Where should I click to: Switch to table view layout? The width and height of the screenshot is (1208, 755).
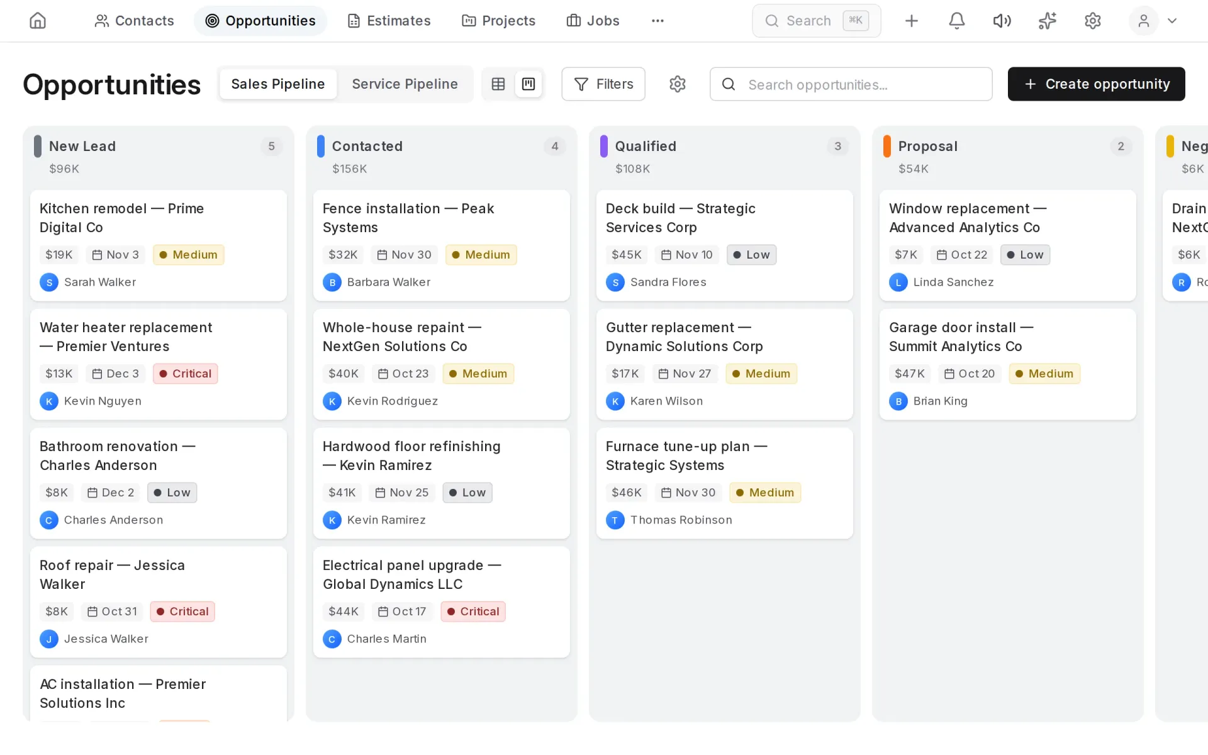[x=498, y=84]
